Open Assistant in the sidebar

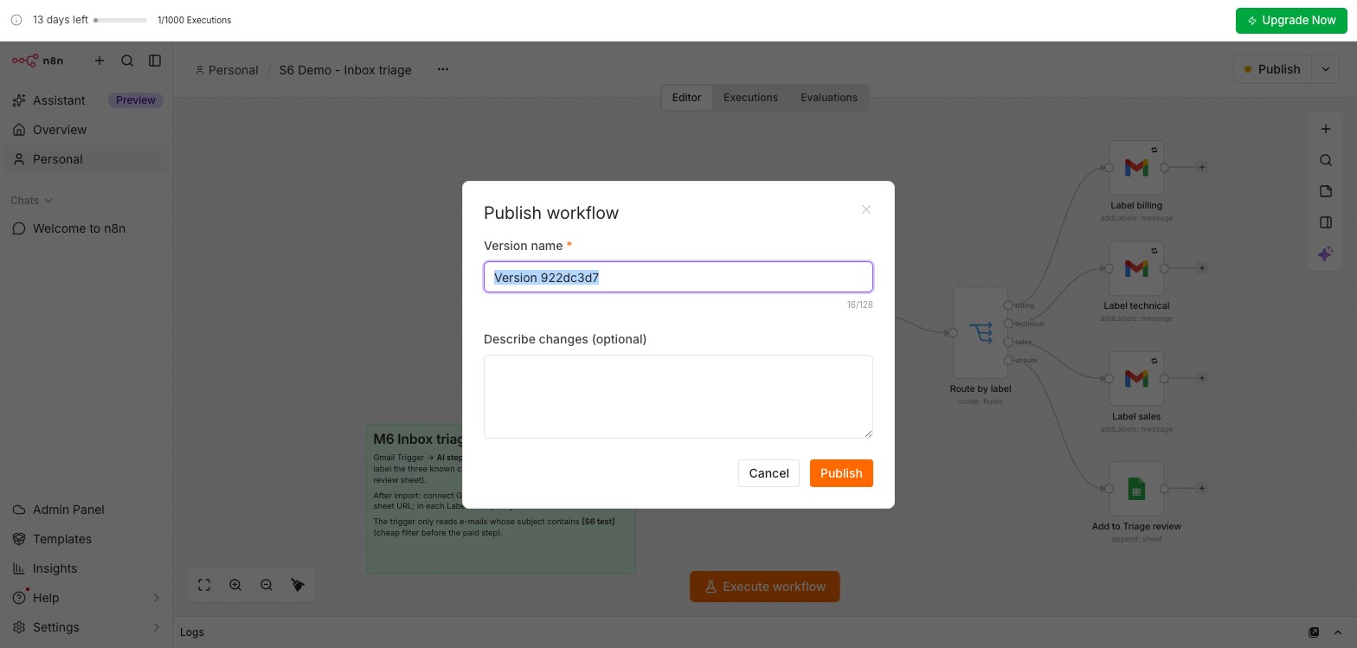[59, 100]
